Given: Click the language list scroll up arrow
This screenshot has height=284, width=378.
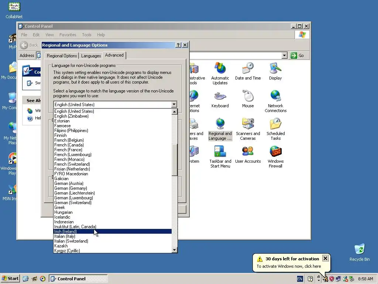Looking at the screenshot, I should point(175,112).
